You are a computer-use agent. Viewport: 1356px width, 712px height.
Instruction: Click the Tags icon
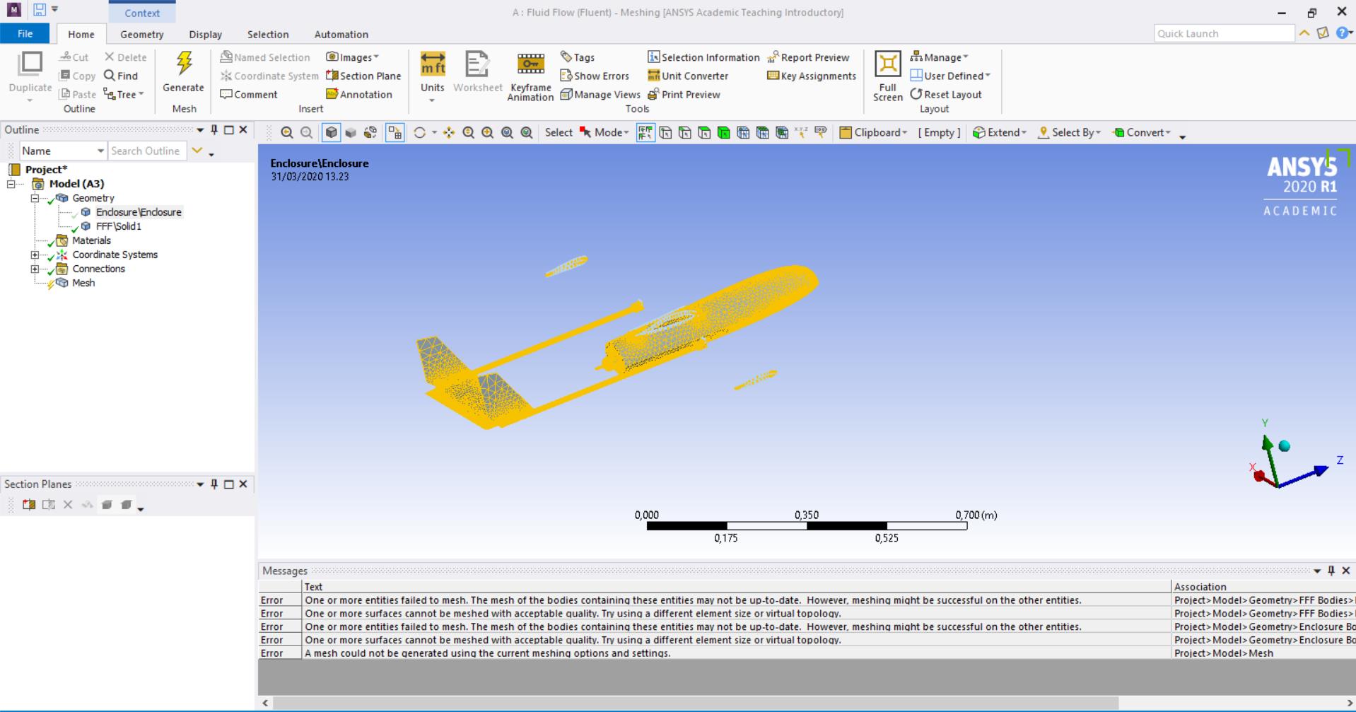(x=566, y=57)
